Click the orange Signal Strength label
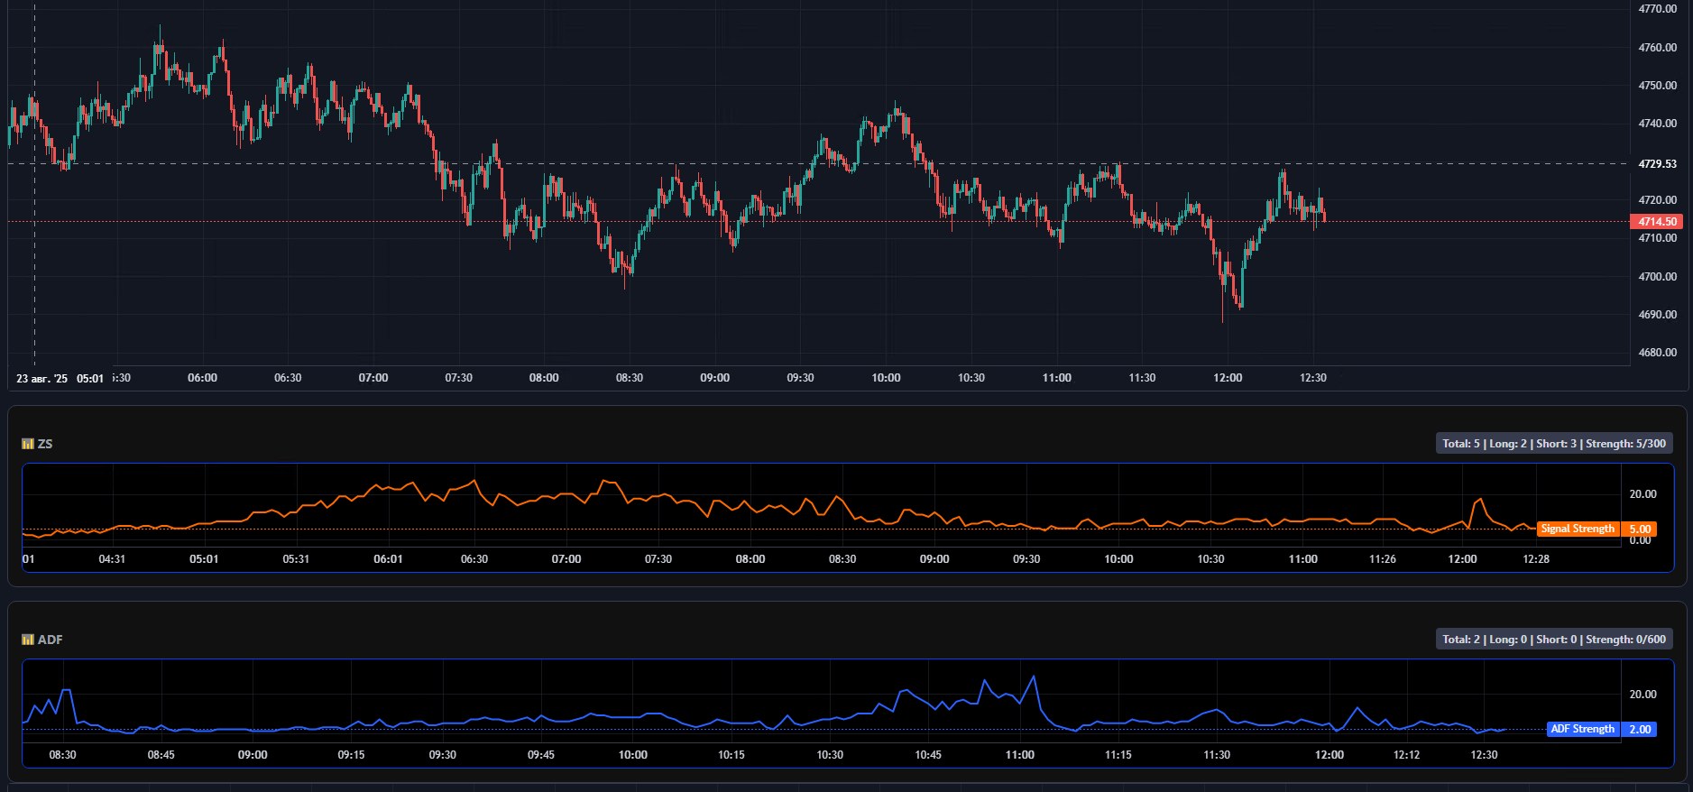Viewport: 1693px width, 792px height. click(1577, 529)
